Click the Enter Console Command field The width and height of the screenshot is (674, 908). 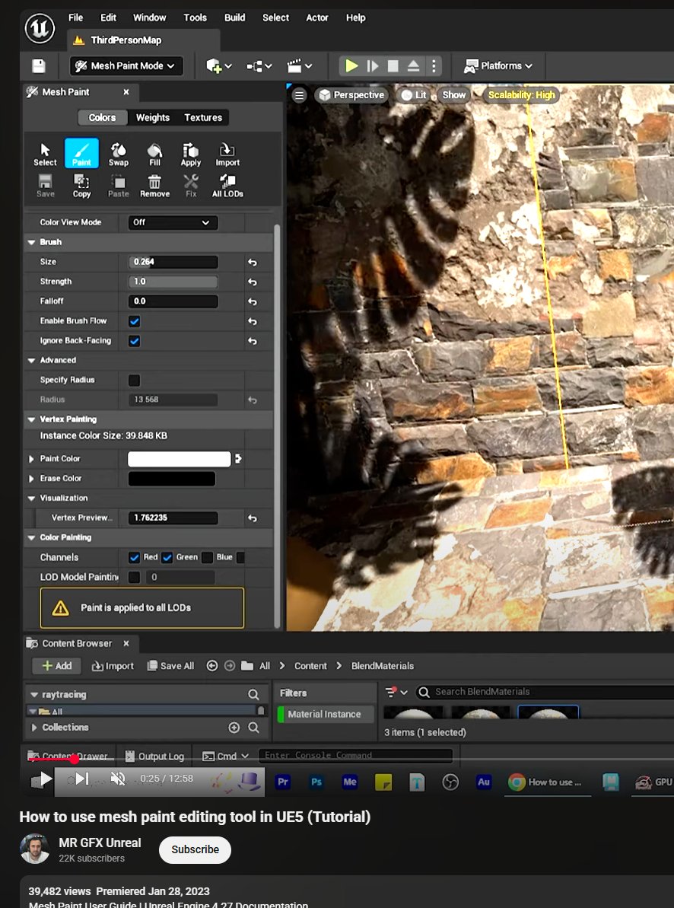[355, 756]
